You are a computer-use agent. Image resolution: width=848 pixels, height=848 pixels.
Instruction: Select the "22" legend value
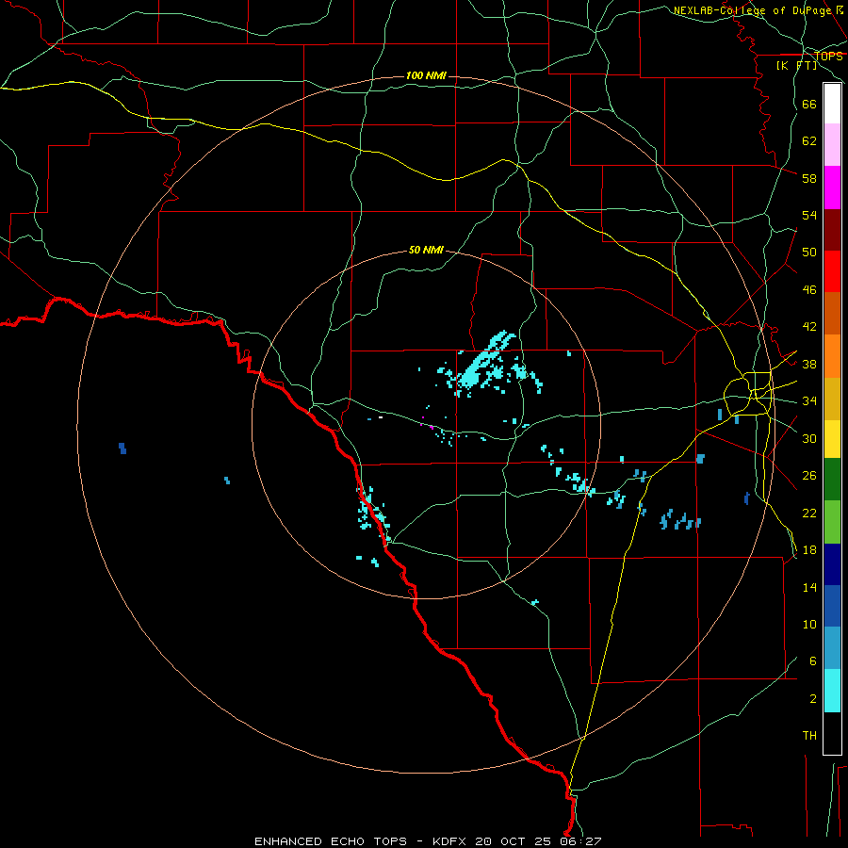coord(809,513)
